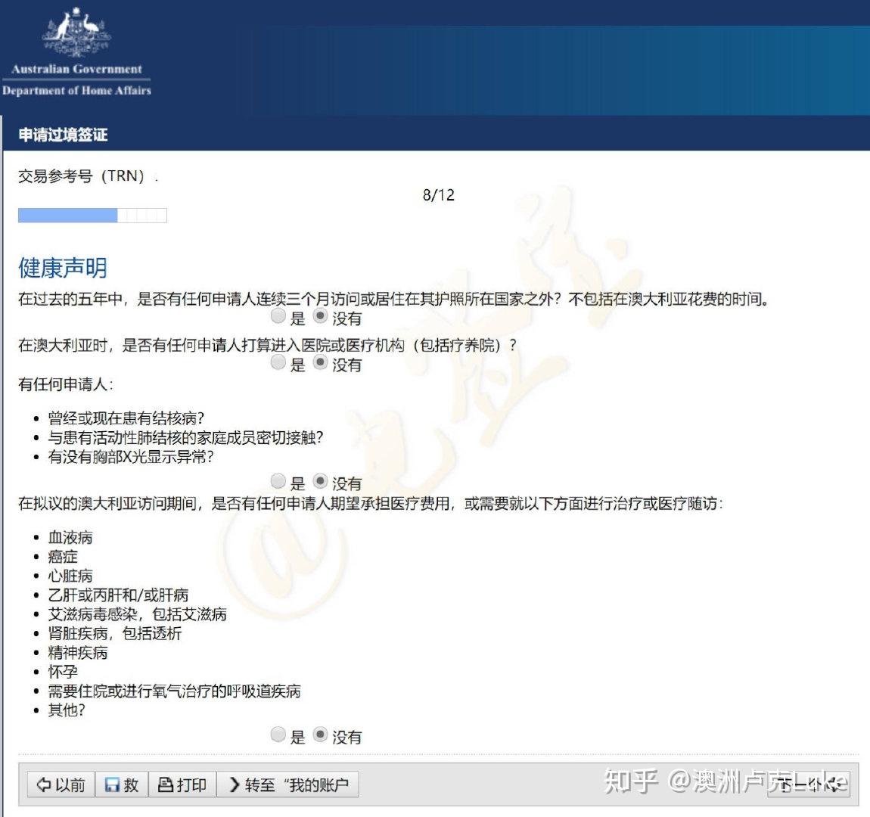Click the 血液病 list item
The image size is (870, 817).
pyautogui.click(x=70, y=537)
